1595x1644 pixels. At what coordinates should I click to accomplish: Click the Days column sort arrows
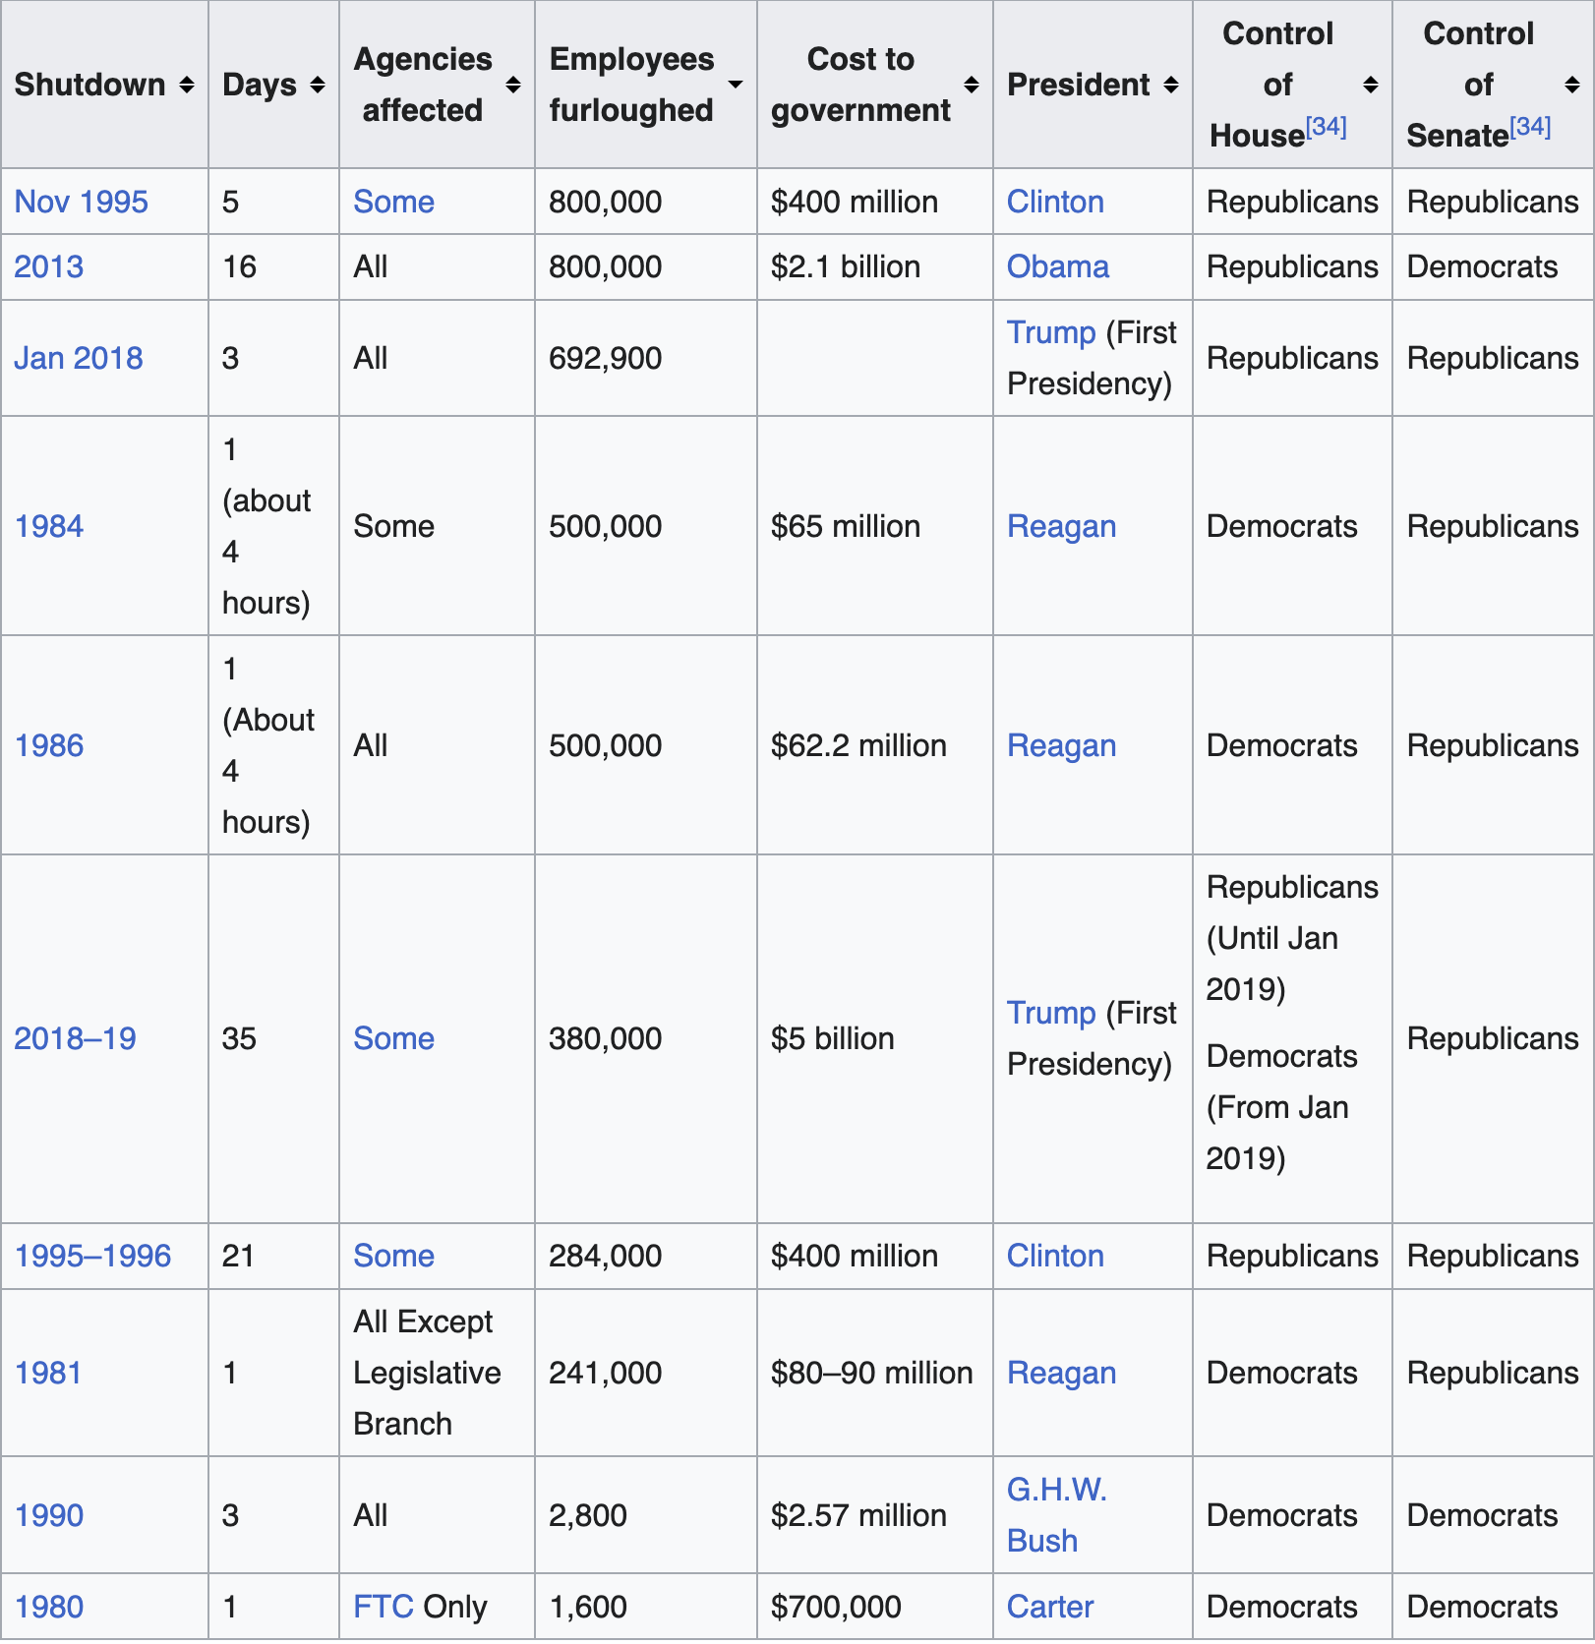point(317,86)
